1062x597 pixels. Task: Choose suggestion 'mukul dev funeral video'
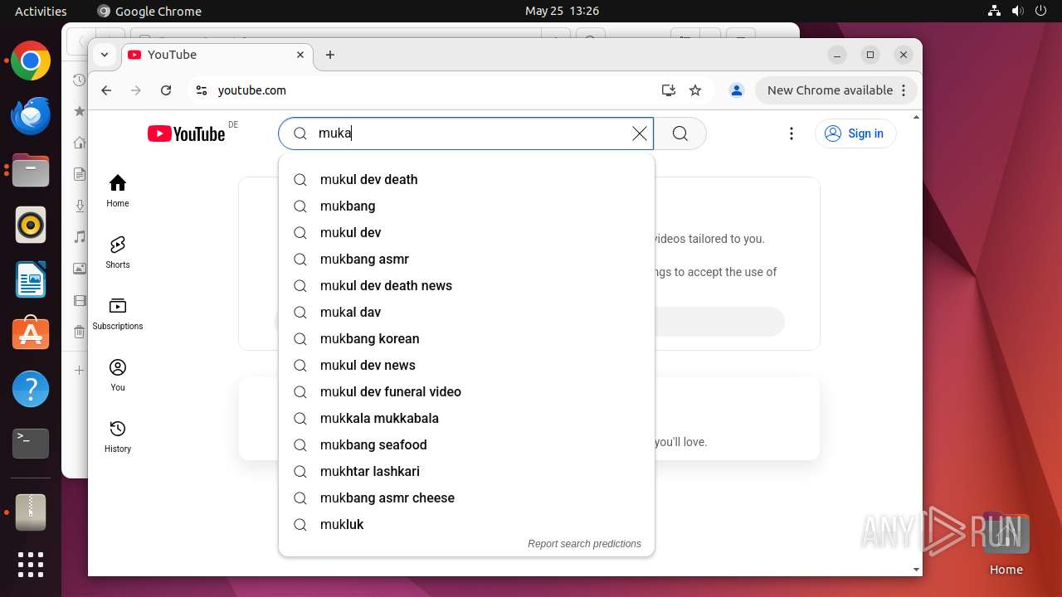466,391
